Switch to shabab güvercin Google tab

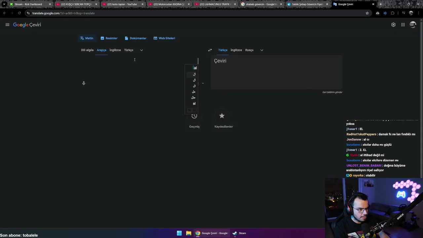(261, 4)
